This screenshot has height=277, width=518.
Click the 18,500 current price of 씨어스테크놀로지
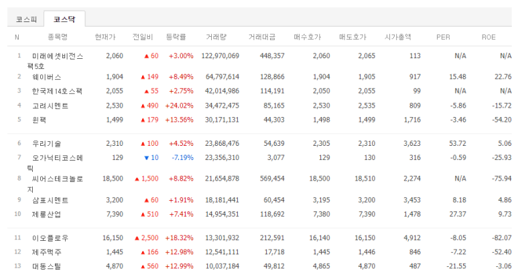pyautogui.click(x=113, y=179)
